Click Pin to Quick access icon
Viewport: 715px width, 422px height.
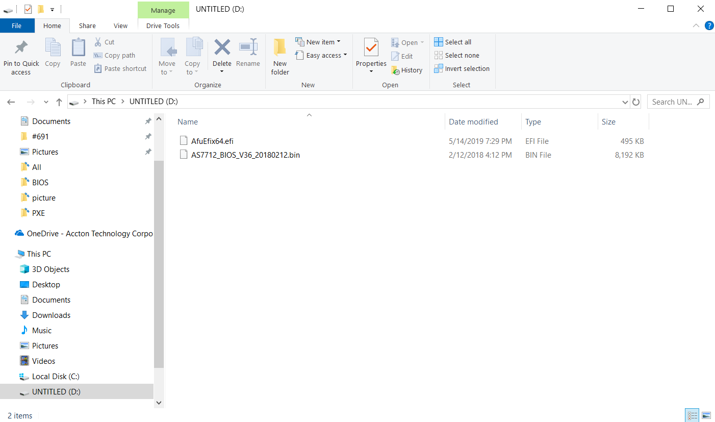click(x=21, y=48)
